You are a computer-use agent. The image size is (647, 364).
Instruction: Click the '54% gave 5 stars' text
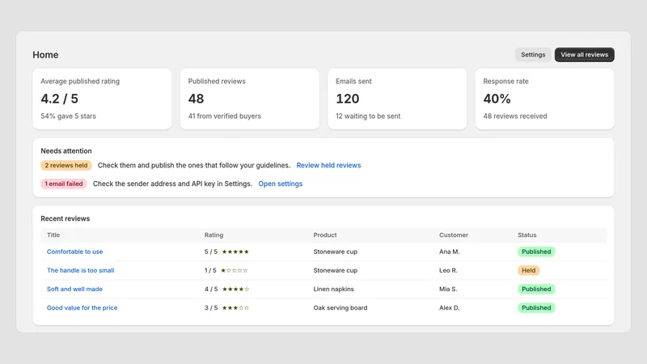pyautogui.click(x=68, y=116)
